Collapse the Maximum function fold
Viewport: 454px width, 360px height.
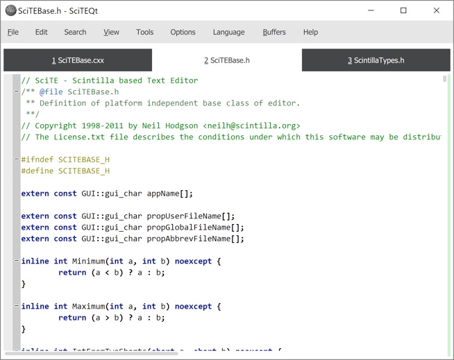point(17,306)
